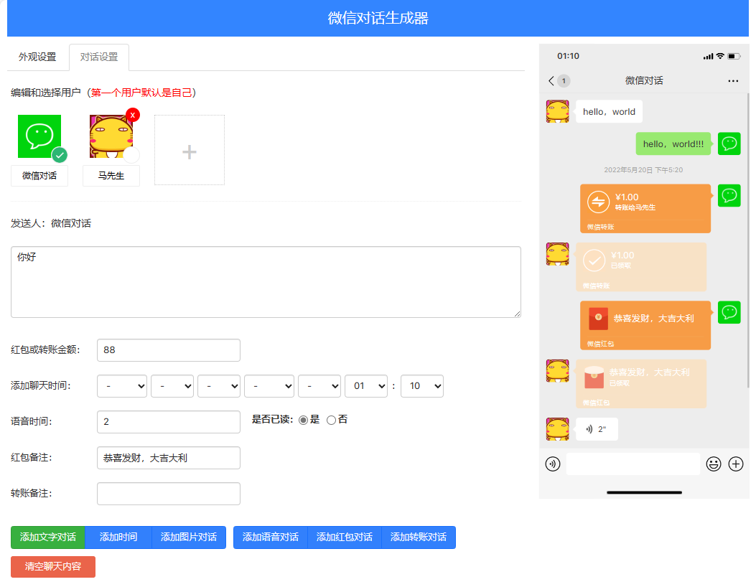The width and height of the screenshot is (756, 587).
Task: Click the checkmark icon in received transfer
Action: click(594, 260)
